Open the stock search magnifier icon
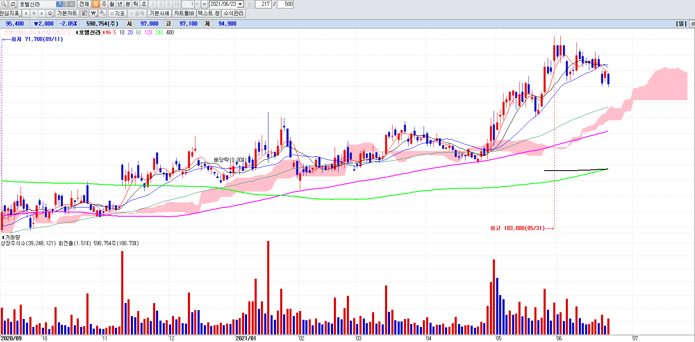The width and height of the screenshot is (695, 342). (x=4, y=4)
